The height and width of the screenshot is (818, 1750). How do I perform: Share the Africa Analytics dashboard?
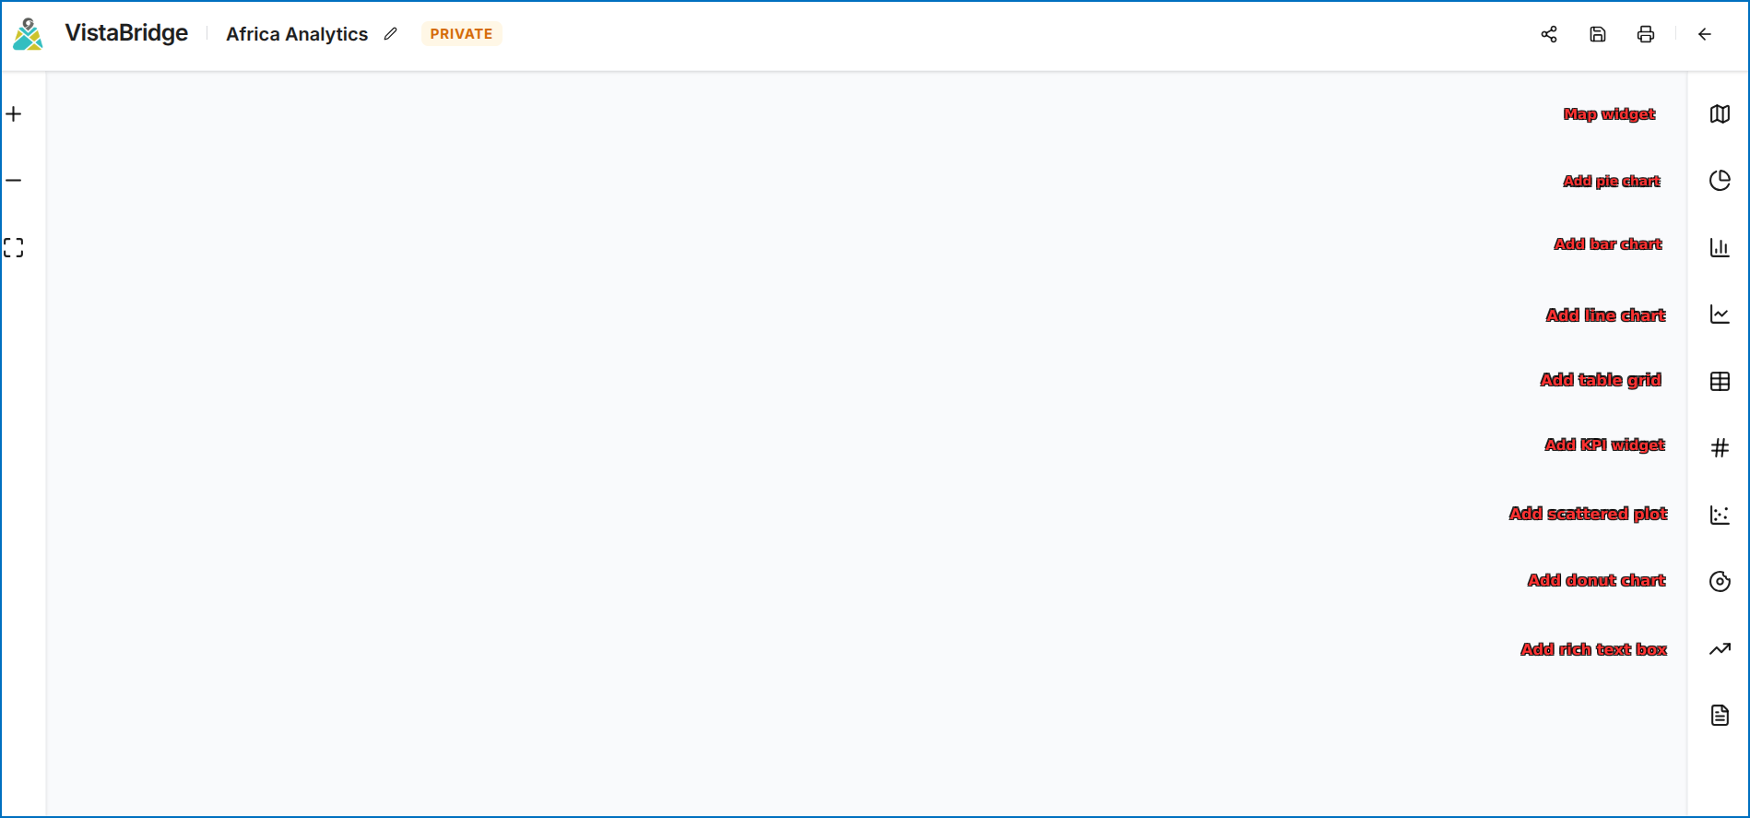1549,34
